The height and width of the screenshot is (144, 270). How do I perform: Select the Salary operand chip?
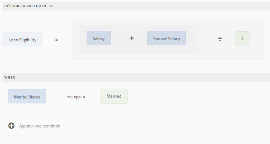[x=99, y=39]
